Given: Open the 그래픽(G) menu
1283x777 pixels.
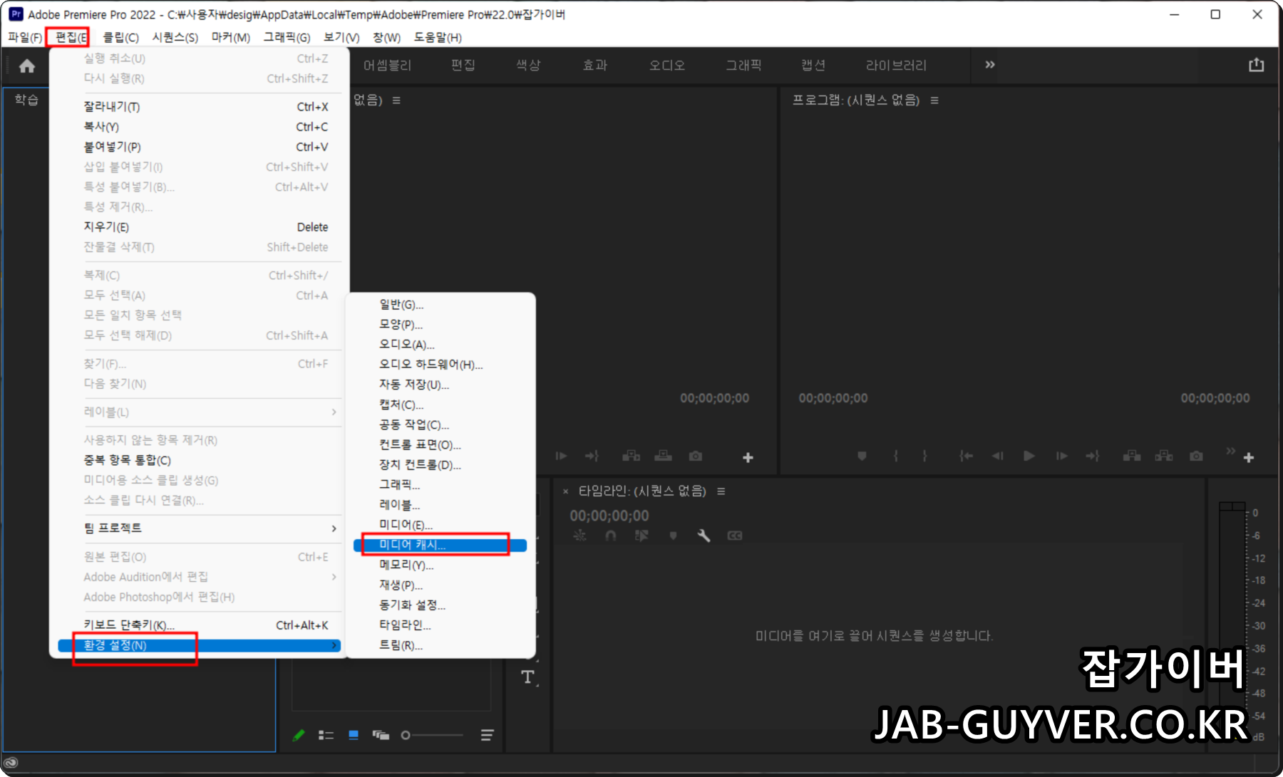Looking at the screenshot, I should coord(287,37).
